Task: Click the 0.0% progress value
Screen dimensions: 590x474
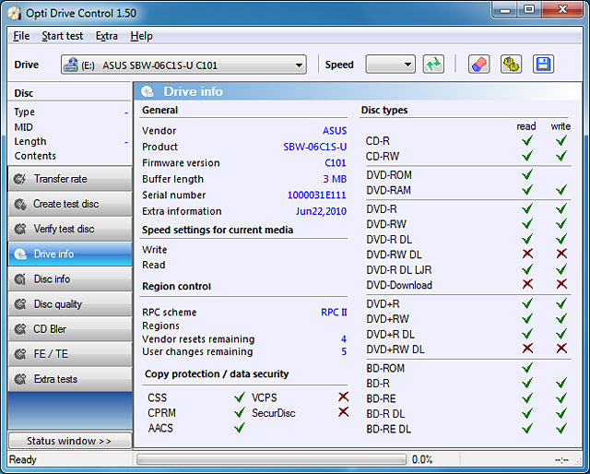Action: point(422,459)
